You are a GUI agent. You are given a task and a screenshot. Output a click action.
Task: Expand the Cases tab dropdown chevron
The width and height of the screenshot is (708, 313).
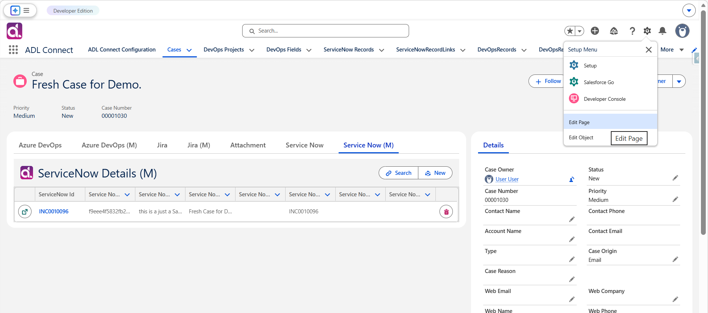[189, 50]
